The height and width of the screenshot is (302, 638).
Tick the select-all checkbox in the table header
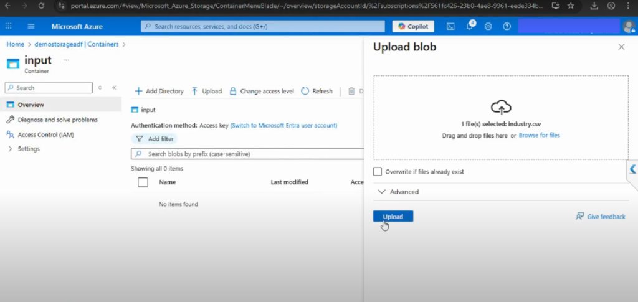[x=143, y=182]
